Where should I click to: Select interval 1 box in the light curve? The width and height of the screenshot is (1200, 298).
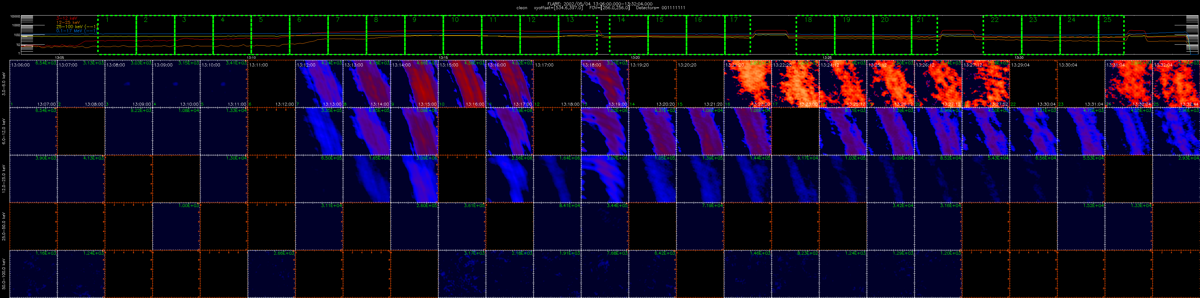pyautogui.click(x=117, y=35)
